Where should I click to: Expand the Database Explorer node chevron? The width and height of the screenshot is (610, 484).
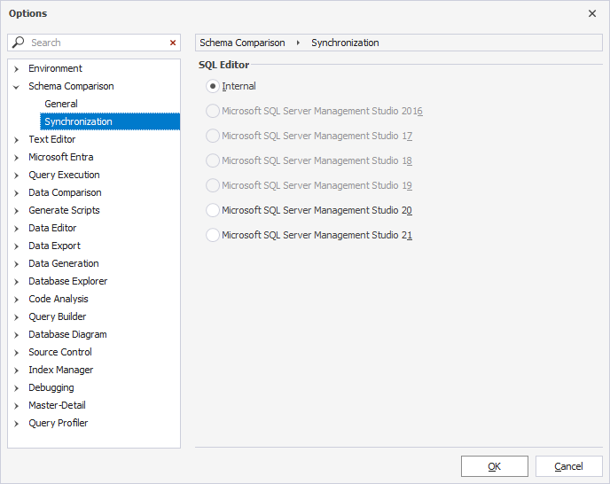(16, 282)
